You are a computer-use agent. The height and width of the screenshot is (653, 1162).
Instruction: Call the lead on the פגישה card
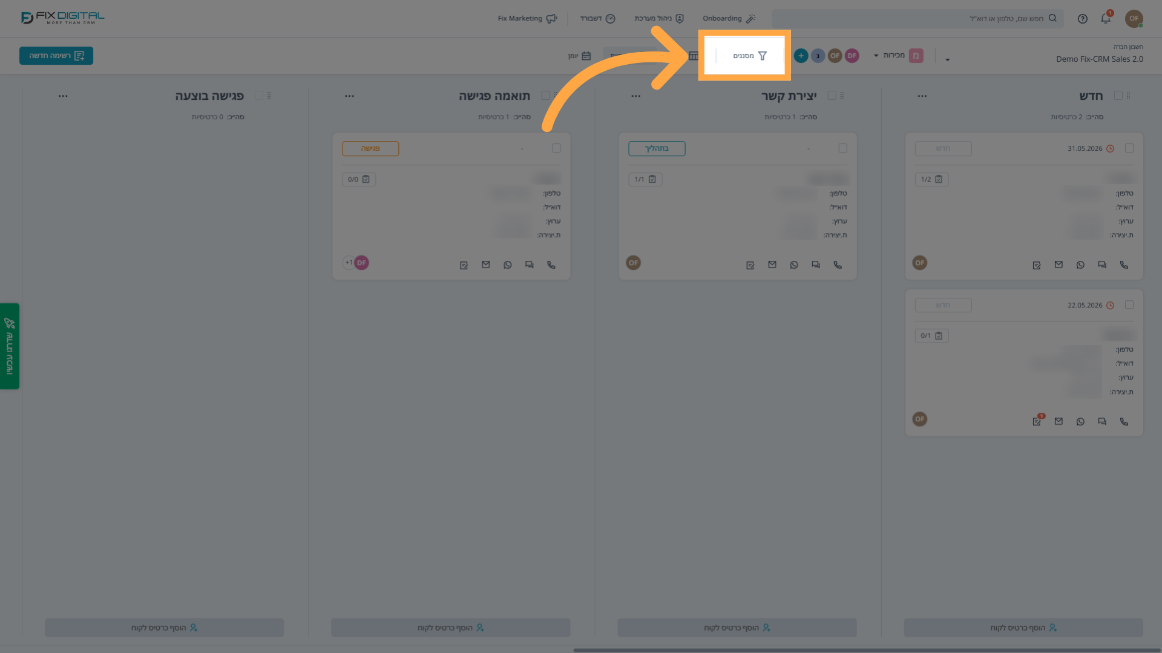(551, 265)
